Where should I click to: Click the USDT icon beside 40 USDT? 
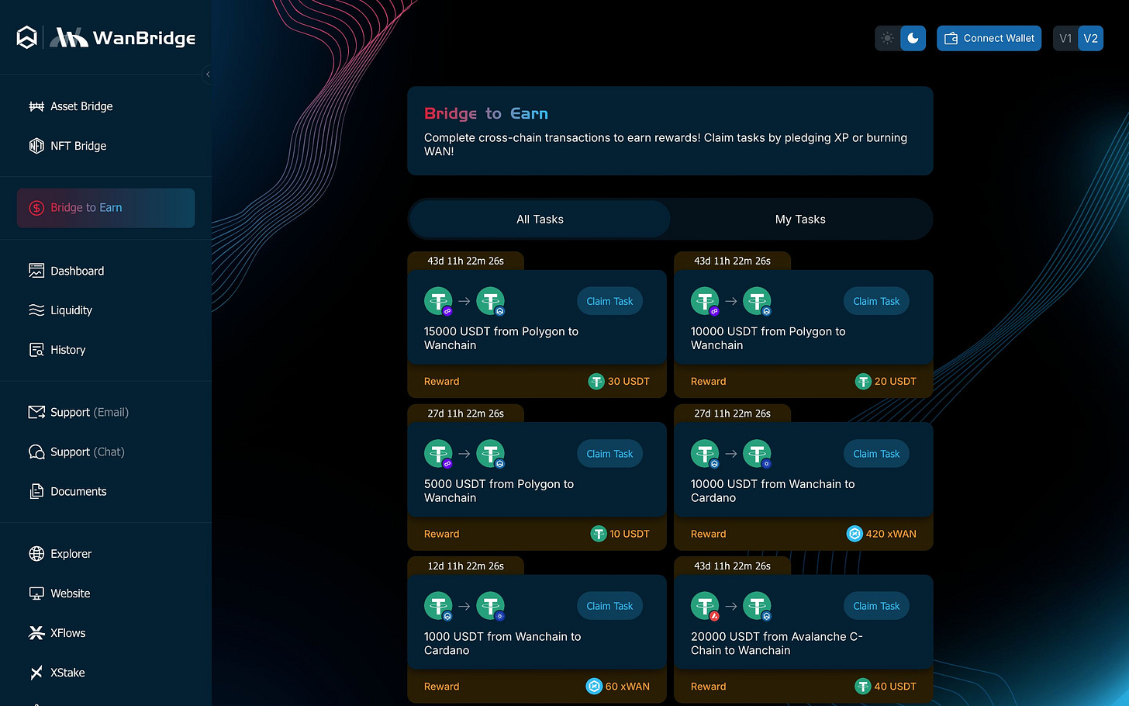863,687
